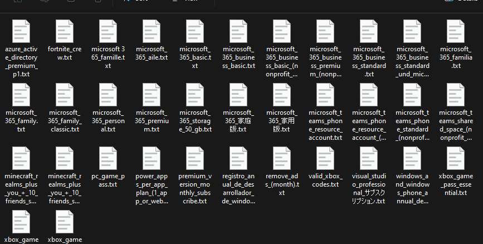Click the microsoft_365_family_classic.txt file icon
Image resolution: width=483 pixels, height=244 pixels.
[65, 95]
